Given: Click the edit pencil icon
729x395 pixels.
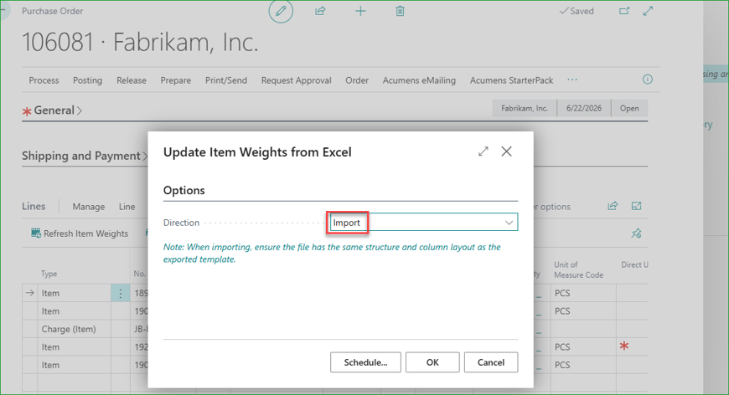Looking at the screenshot, I should tap(281, 11).
